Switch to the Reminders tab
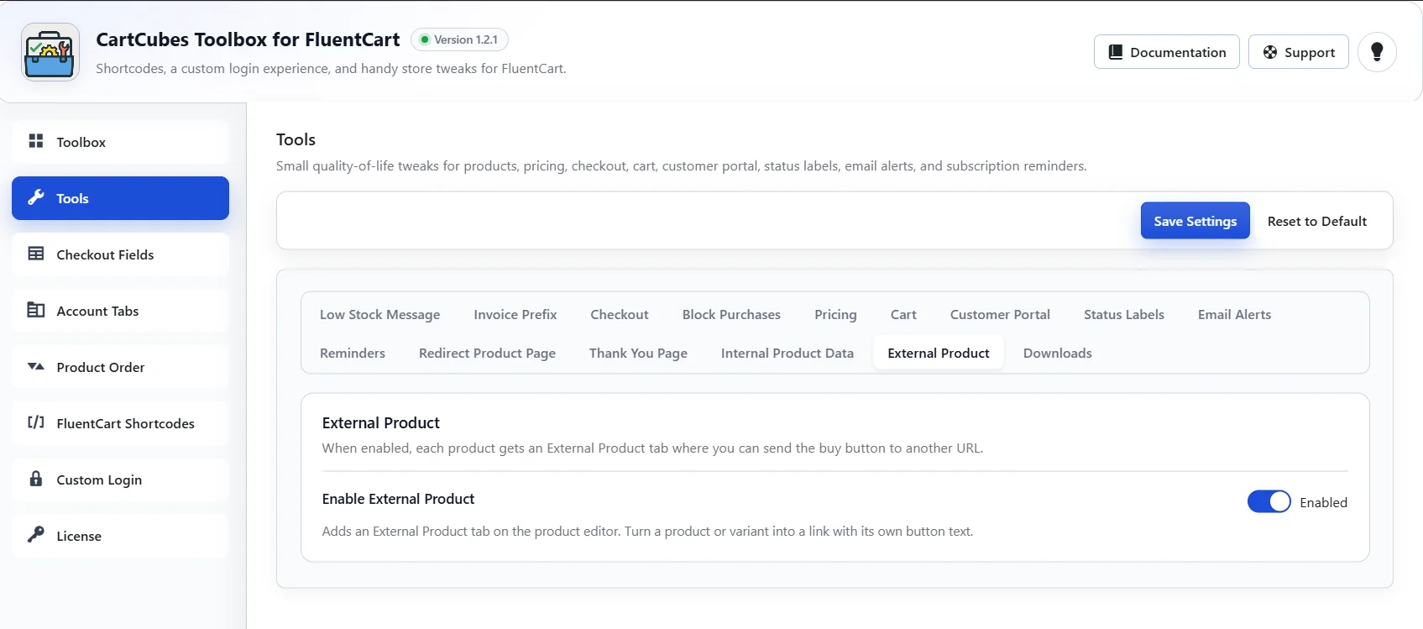The height and width of the screenshot is (629, 1423). 353,353
